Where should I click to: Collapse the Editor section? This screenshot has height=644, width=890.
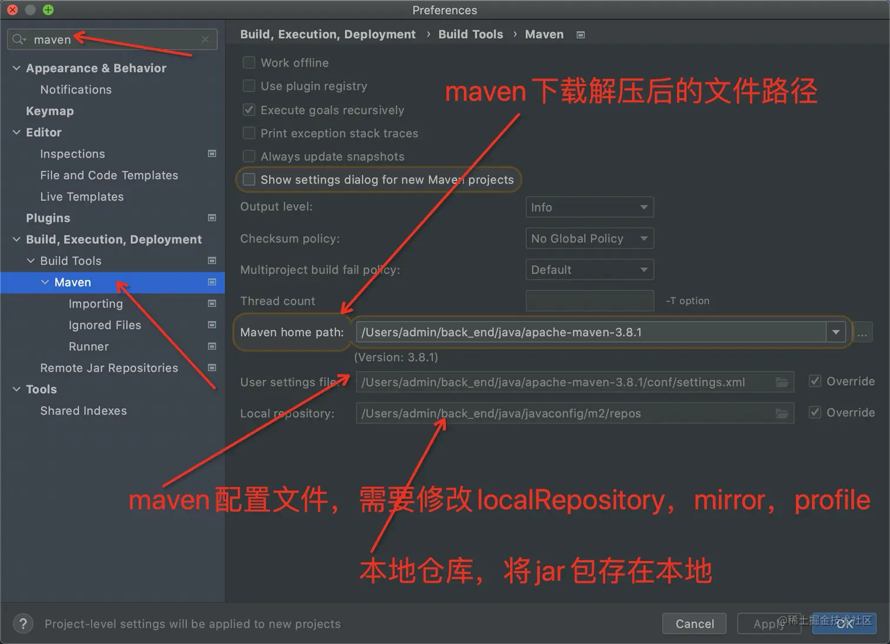pos(16,132)
